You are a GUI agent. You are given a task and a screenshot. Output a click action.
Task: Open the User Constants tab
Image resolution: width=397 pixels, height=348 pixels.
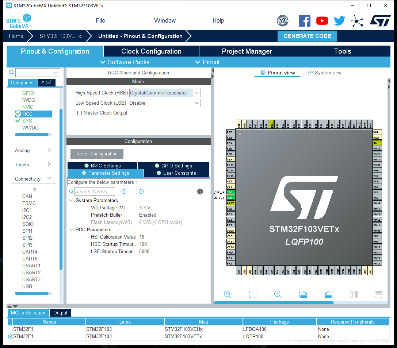[x=176, y=173]
